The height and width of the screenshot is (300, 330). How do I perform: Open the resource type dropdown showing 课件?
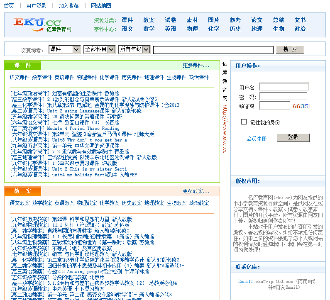65,50
